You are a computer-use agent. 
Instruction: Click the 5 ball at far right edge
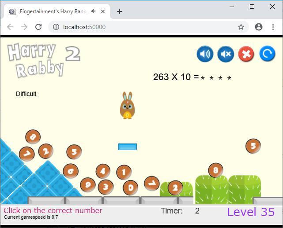253,146
